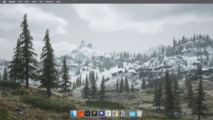Open Notion from the Dock
213x120 pixels.
point(122,113)
